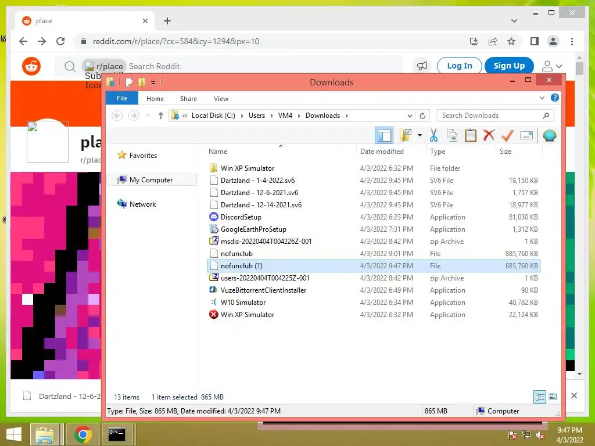Click Users in the breadcrumb path
595x446 pixels.
click(256, 116)
